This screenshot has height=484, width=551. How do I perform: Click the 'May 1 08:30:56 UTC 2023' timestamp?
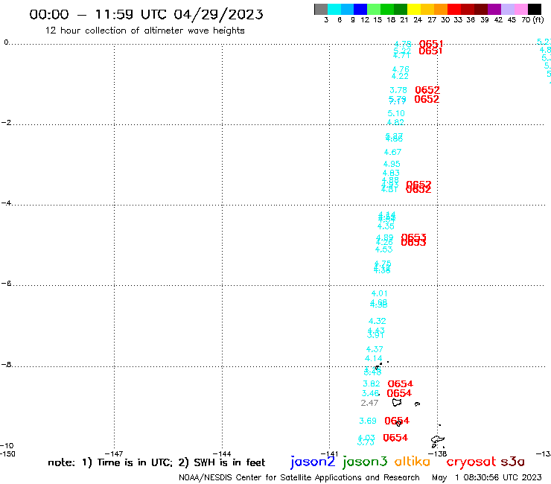[x=487, y=477]
